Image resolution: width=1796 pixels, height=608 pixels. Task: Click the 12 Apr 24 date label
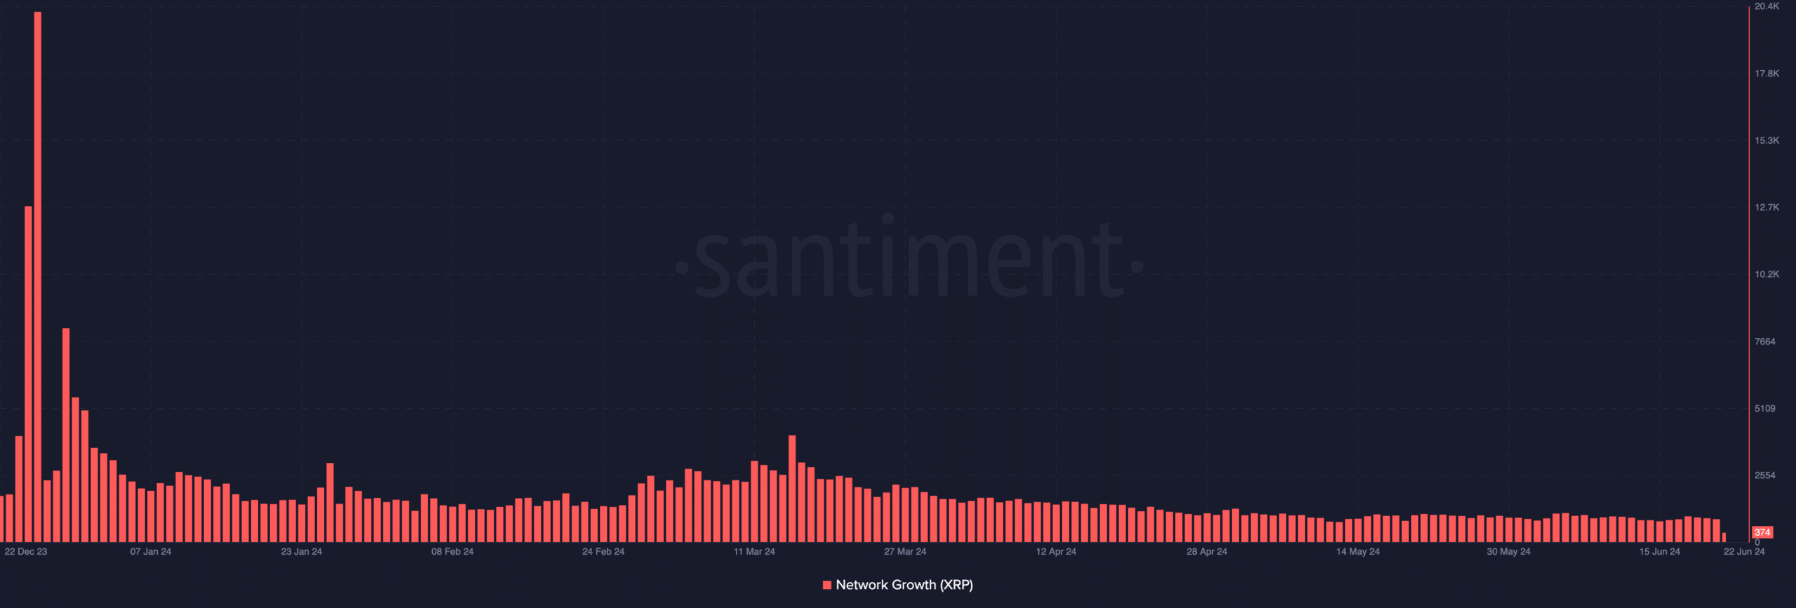pyautogui.click(x=1056, y=552)
